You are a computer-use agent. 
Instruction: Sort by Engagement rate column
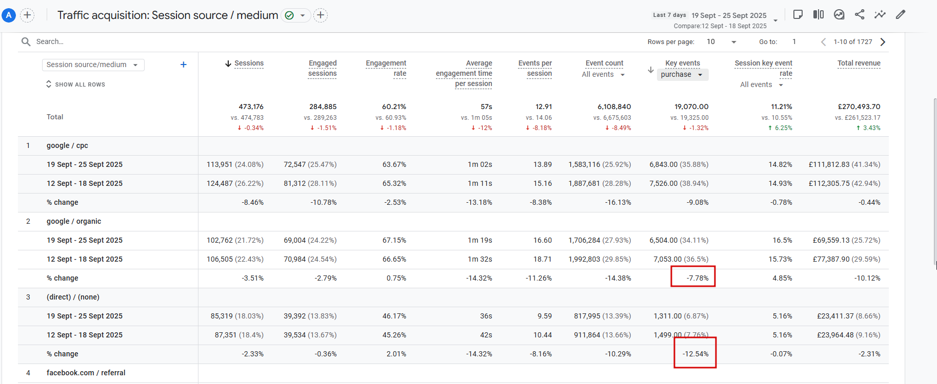point(386,68)
